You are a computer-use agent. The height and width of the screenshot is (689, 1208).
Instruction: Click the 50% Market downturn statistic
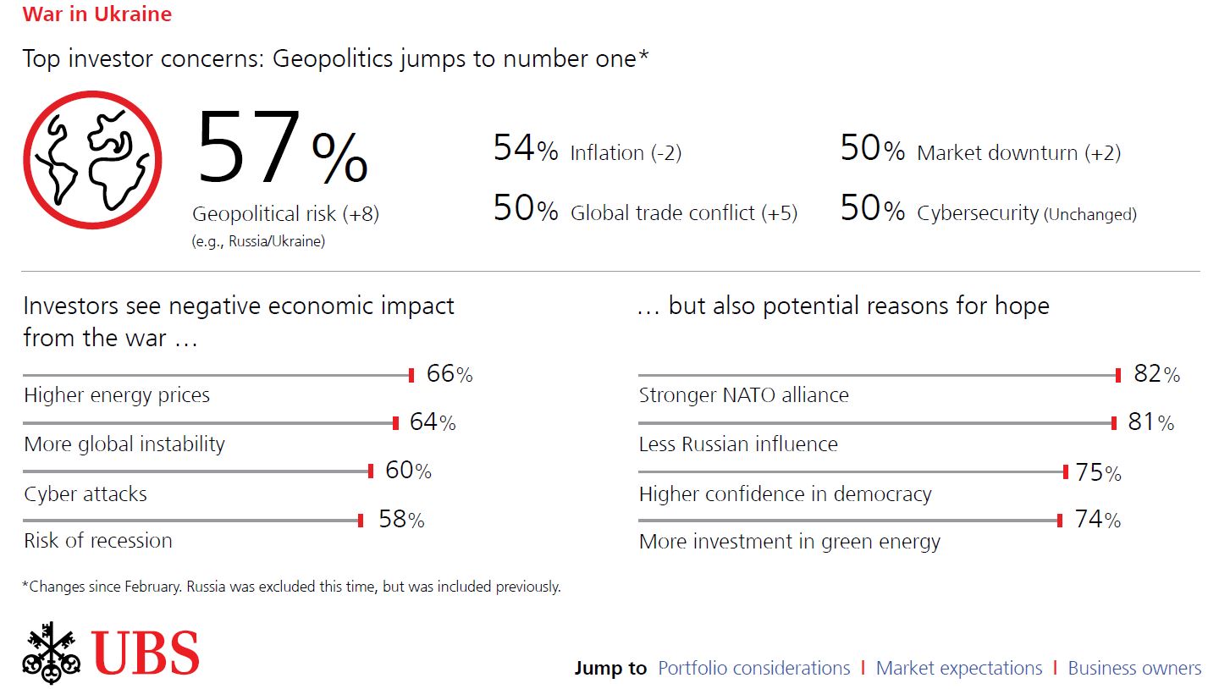coord(980,150)
